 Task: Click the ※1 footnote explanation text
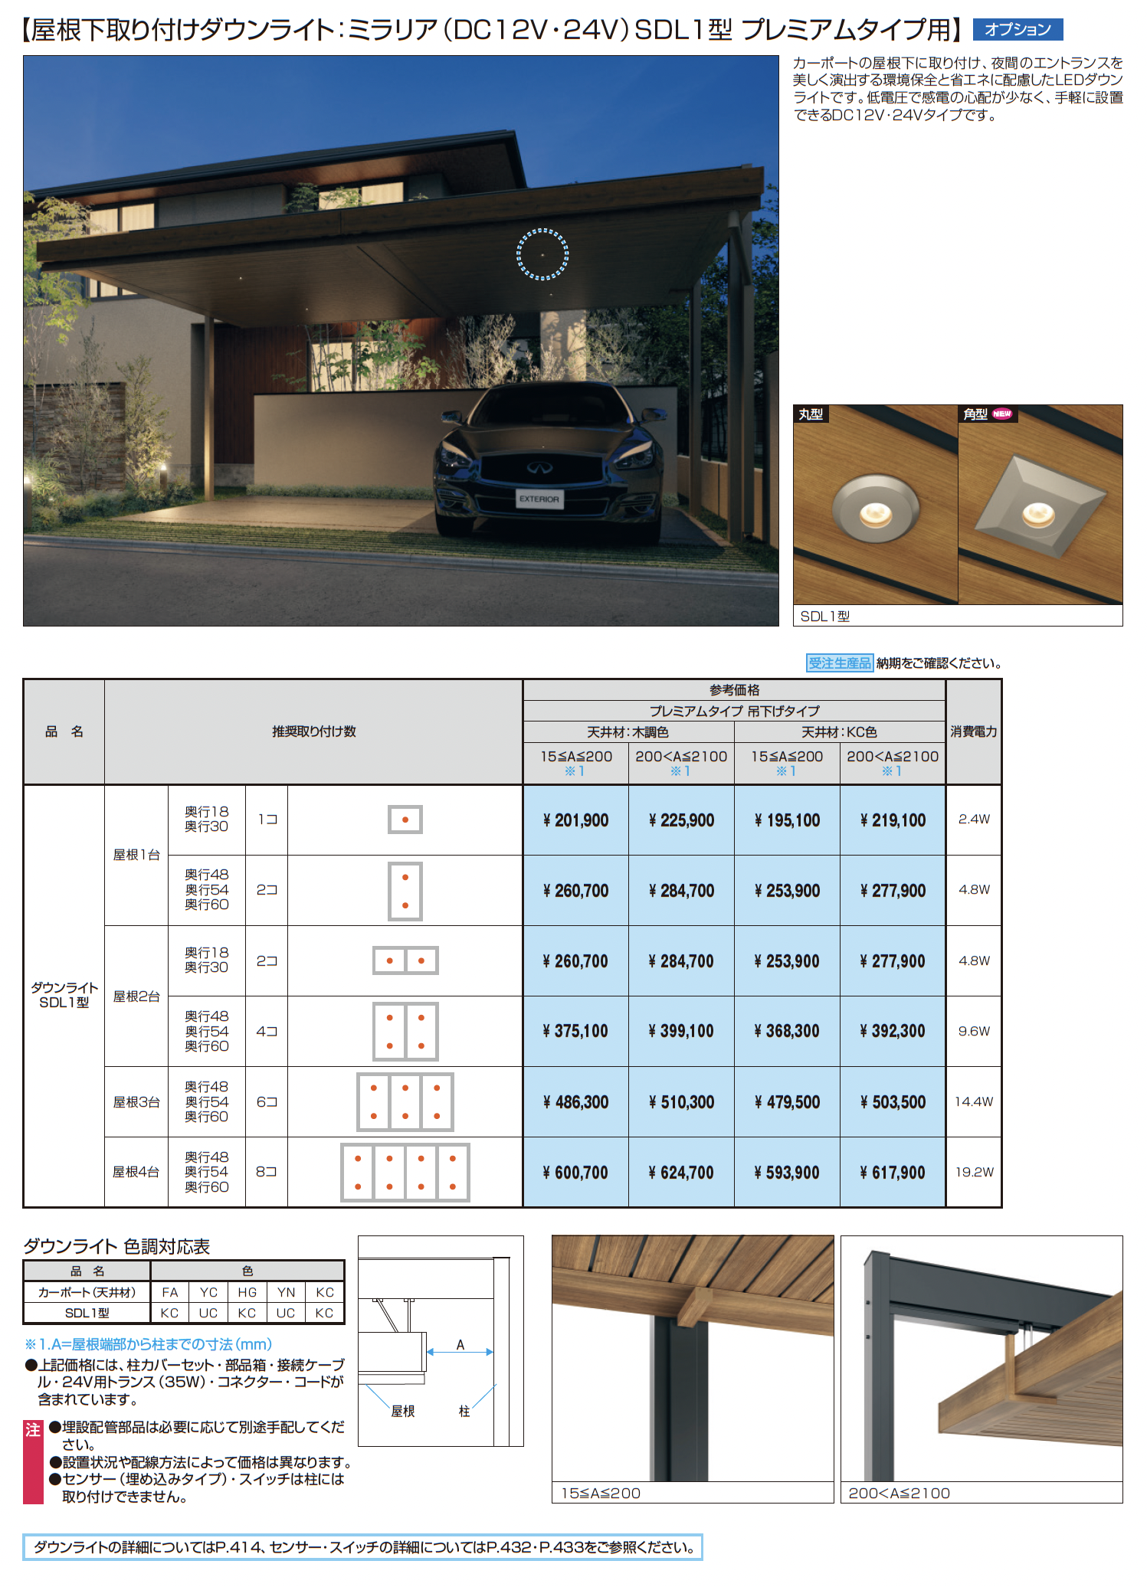coord(149,1344)
